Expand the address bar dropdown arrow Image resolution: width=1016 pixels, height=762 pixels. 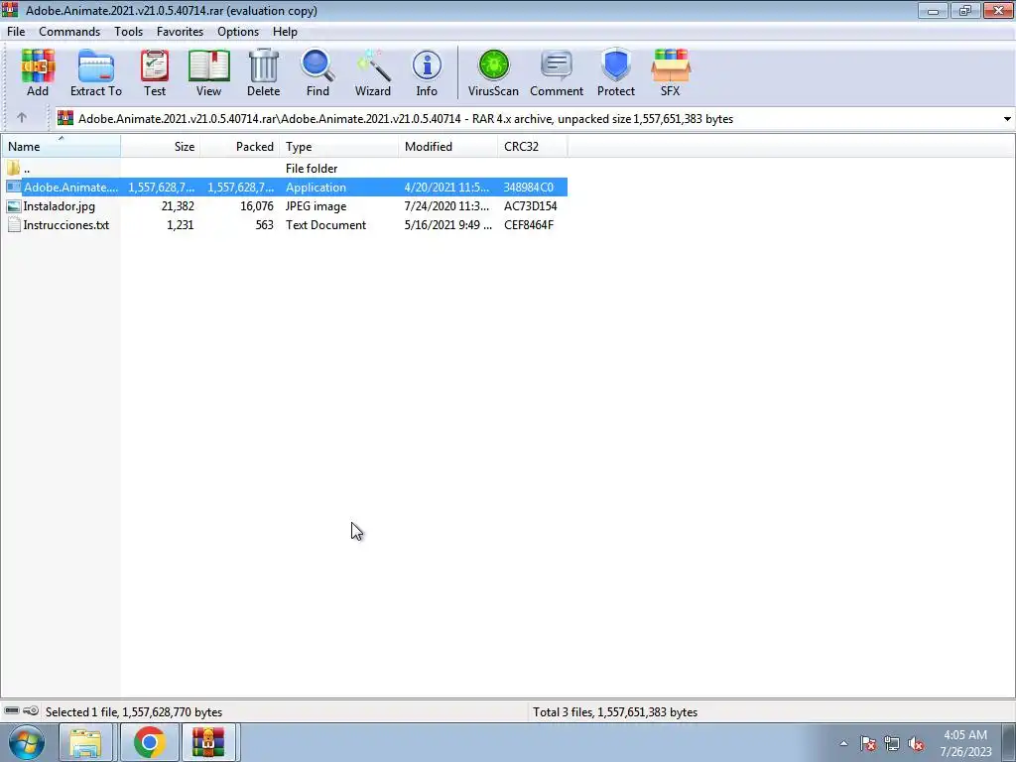coord(1007,119)
